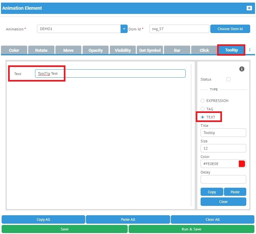Open the three-dot more tabs menu

[x=250, y=50]
